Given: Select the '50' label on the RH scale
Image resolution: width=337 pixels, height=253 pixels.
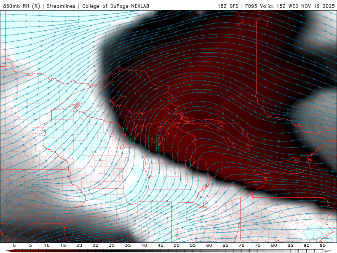Looking at the screenshot, I should [177, 245].
